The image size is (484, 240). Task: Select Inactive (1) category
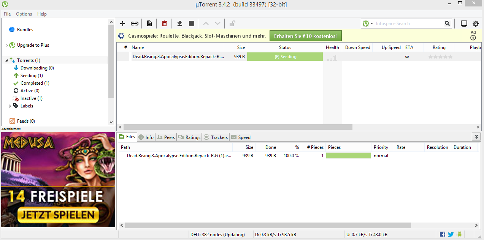(32, 98)
